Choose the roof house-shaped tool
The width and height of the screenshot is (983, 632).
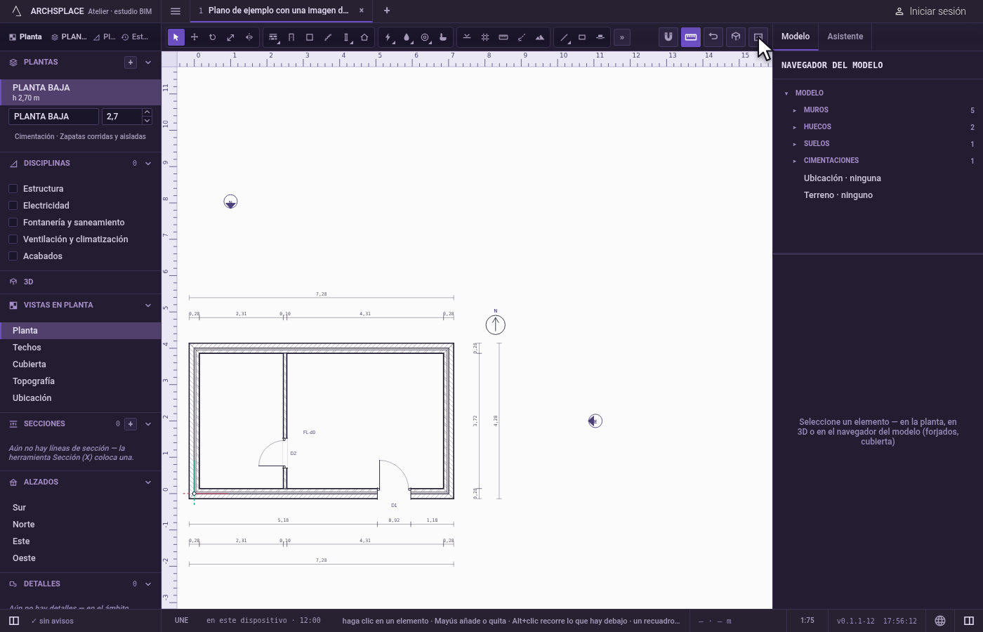[364, 37]
